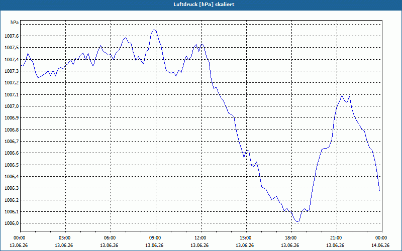Click the 21:00 time axis label

(x=337, y=237)
